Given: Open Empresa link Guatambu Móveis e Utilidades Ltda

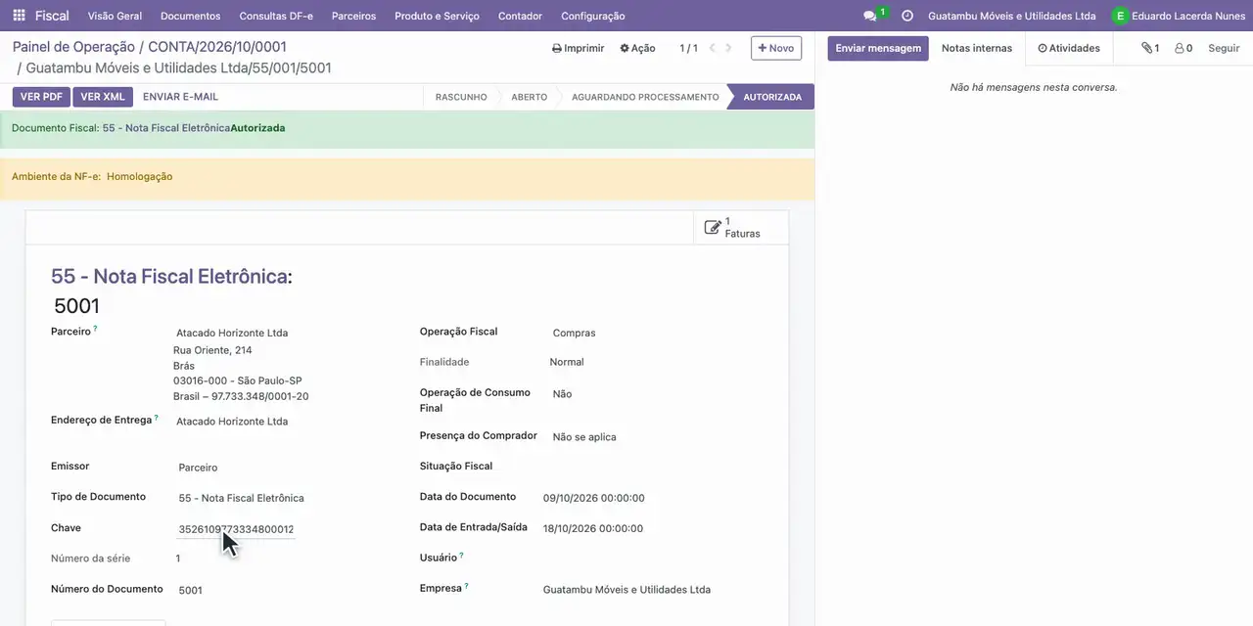Looking at the screenshot, I should [x=626, y=590].
